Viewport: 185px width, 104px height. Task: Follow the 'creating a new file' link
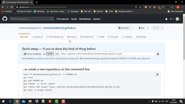pos(44,58)
